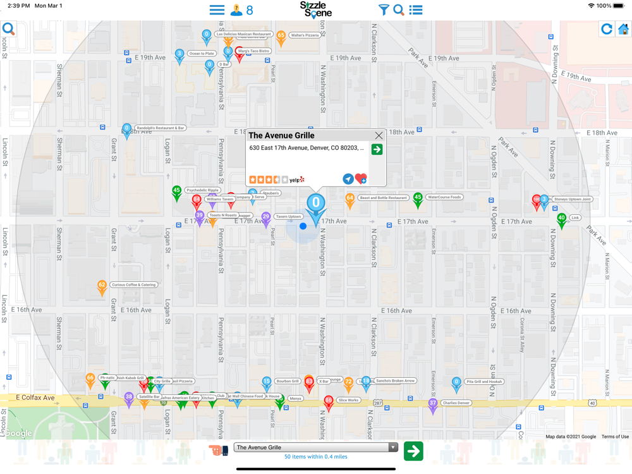The width and height of the screenshot is (632, 474).
Task: Tap the map search icon at top left
Action: click(x=8, y=29)
